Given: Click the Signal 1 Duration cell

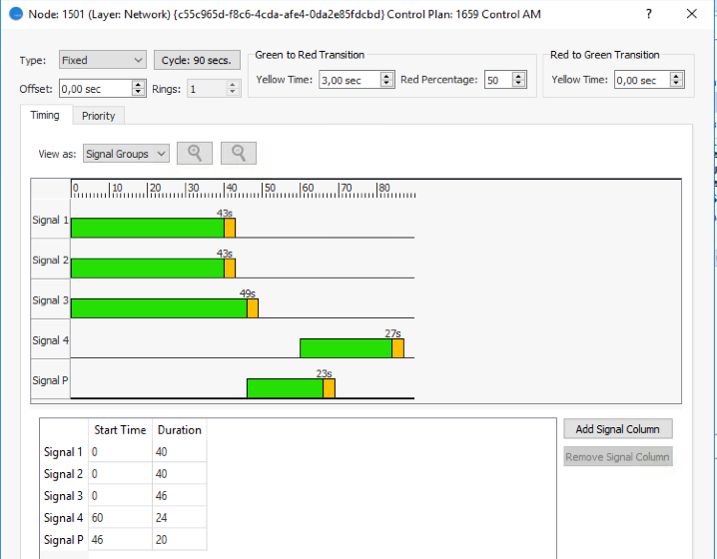Looking at the screenshot, I should [x=179, y=452].
